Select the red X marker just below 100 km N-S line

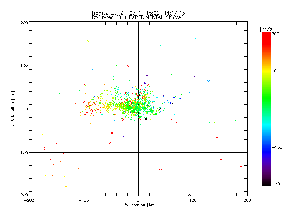tap(128, 66)
